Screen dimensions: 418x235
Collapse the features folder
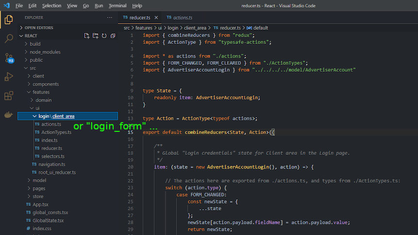[41, 92]
